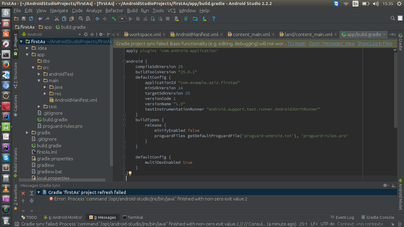Switch to AndroidManifest.xml tab
Image resolution: width=404 pixels, height=227 pixels.
[196, 35]
